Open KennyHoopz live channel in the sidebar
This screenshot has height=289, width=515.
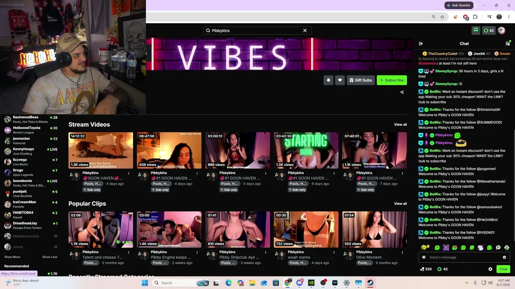point(31,151)
